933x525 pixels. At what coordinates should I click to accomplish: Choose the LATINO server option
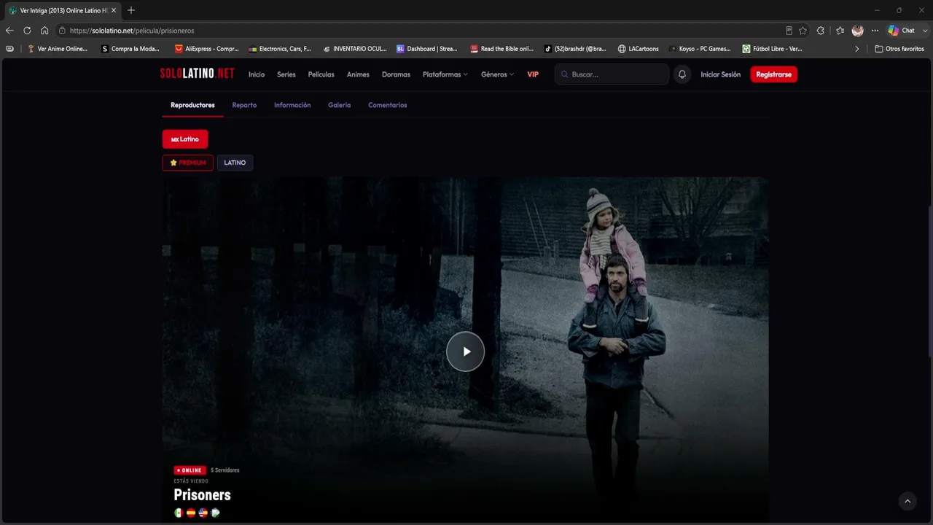235,163
